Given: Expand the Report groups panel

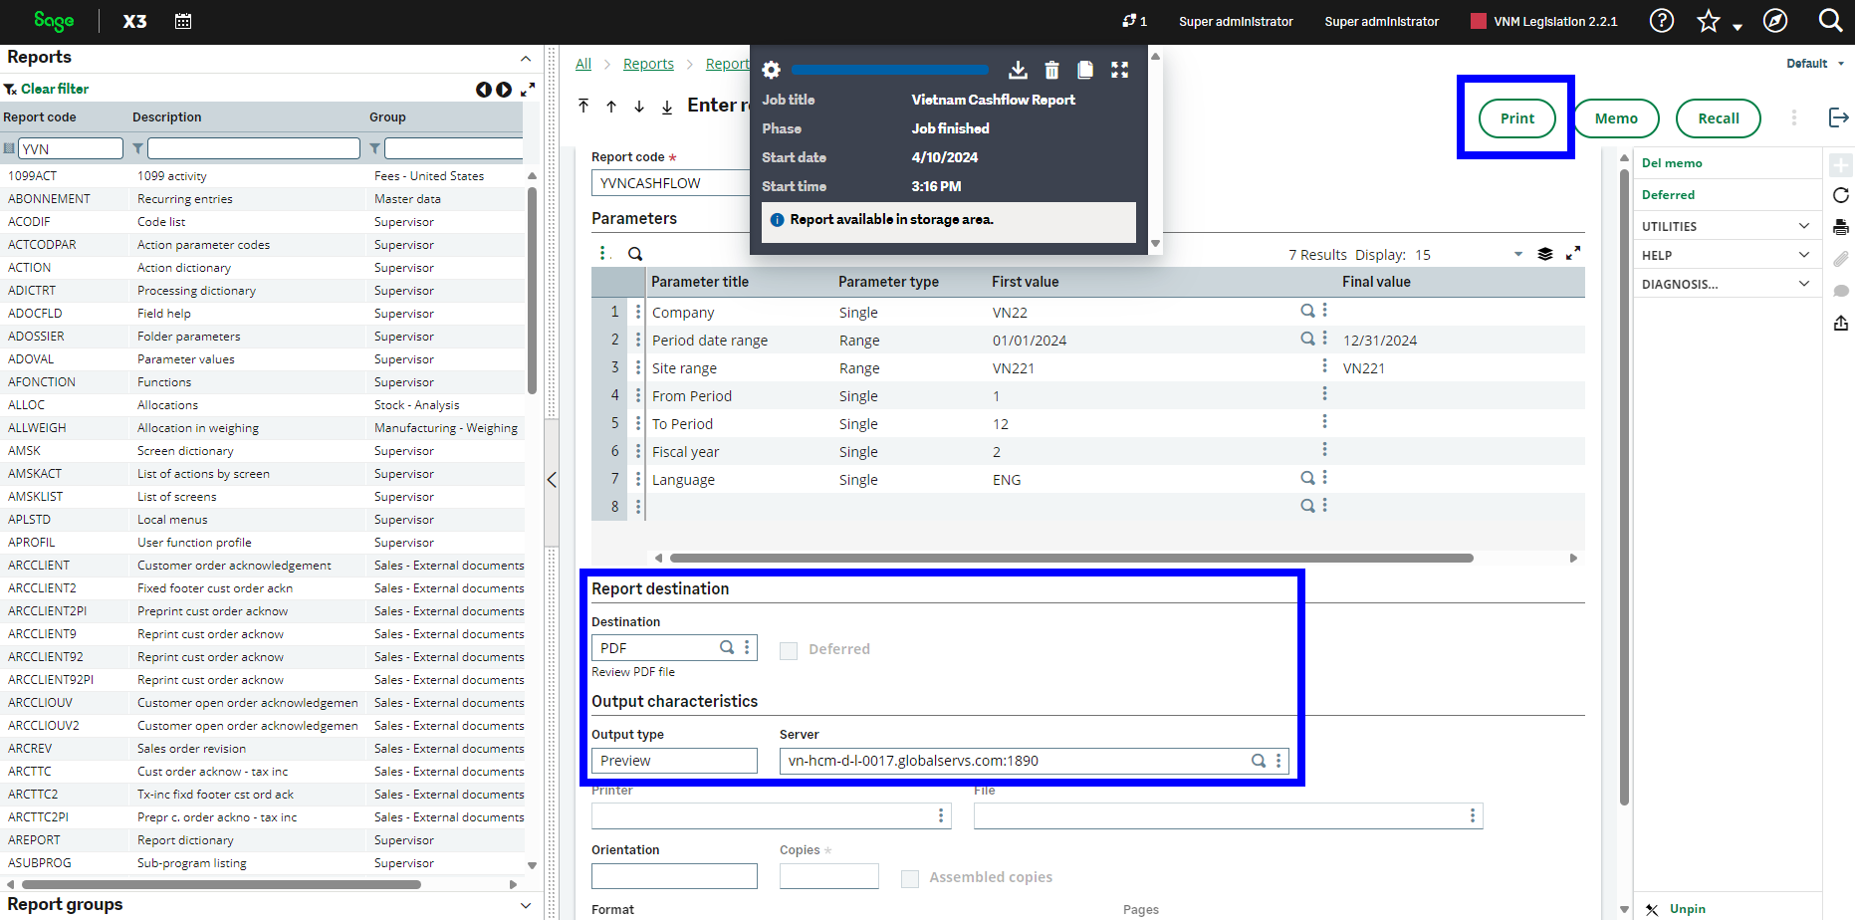Looking at the screenshot, I should pyautogui.click(x=526, y=905).
